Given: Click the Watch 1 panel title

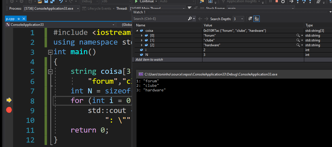Looking at the screenshot, I should (x=139, y=12).
